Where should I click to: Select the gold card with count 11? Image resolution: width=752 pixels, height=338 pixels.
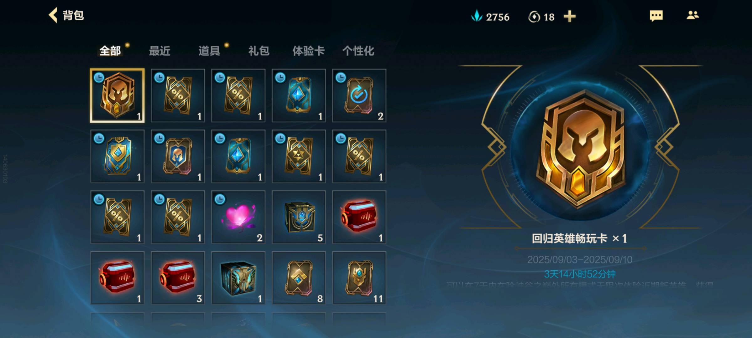click(359, 278)
